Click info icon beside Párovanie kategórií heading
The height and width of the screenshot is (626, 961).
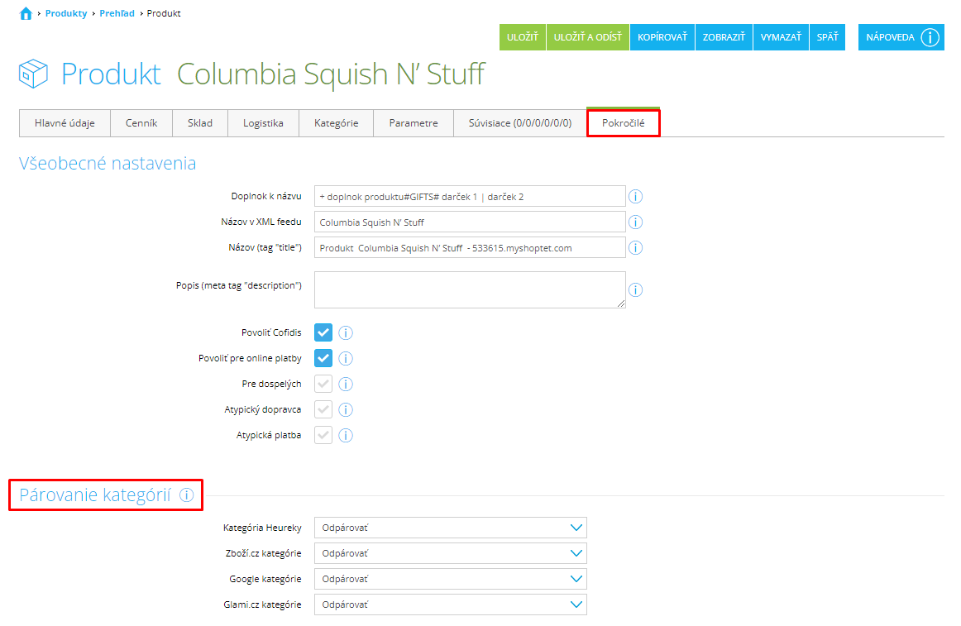click(186, 495)
